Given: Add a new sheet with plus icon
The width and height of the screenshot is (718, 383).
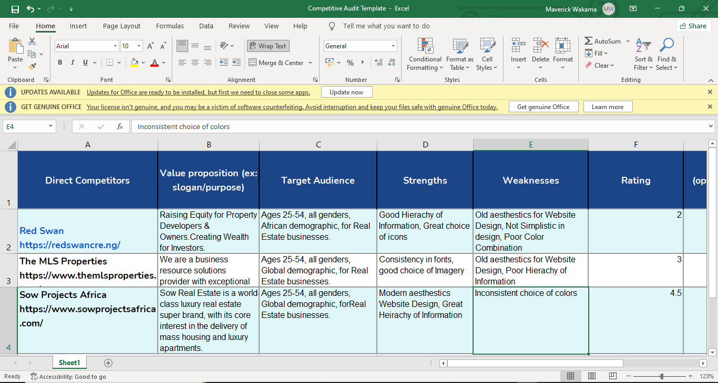Looking at the screenshot, I should click(x=108, y=363).
